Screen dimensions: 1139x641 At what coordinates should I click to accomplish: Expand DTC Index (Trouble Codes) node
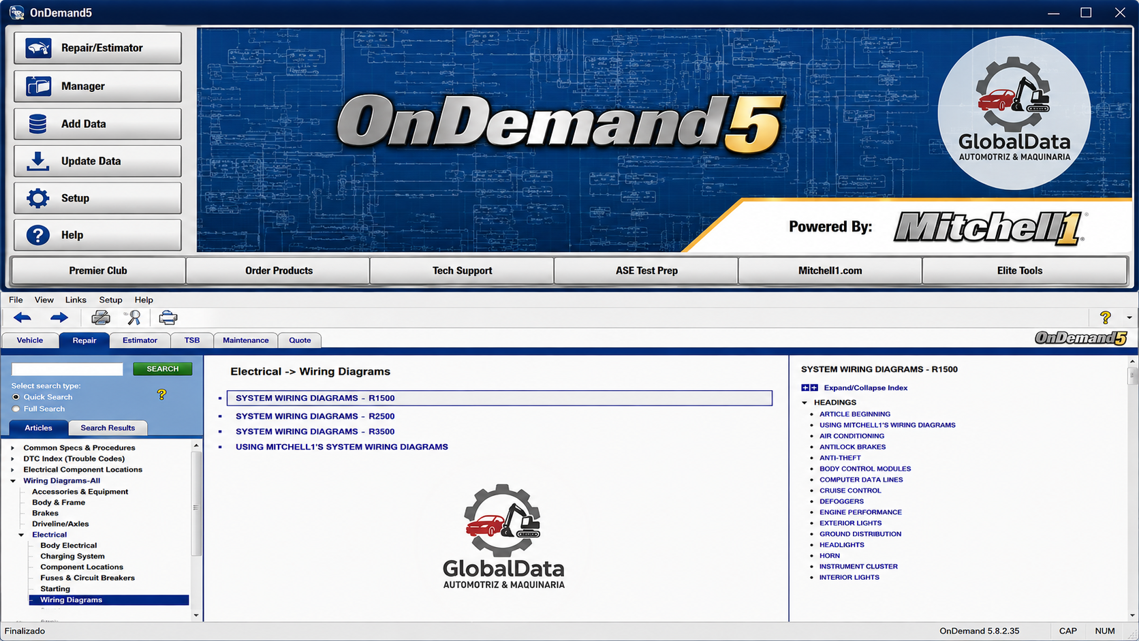pyautogui.click(x=12, y=458)
